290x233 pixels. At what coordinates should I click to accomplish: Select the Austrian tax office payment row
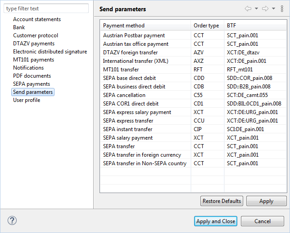click(193, 44)
